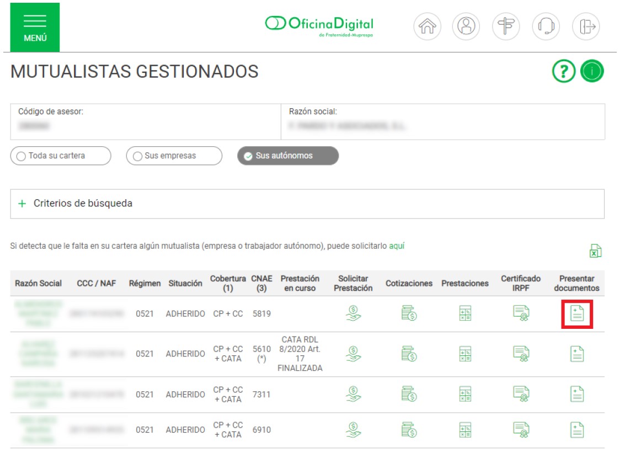Image resolution: width=625 pixels, height=453 pixels.
Task: Select the Toda su cartera radio option
Action: click(61, 156)
